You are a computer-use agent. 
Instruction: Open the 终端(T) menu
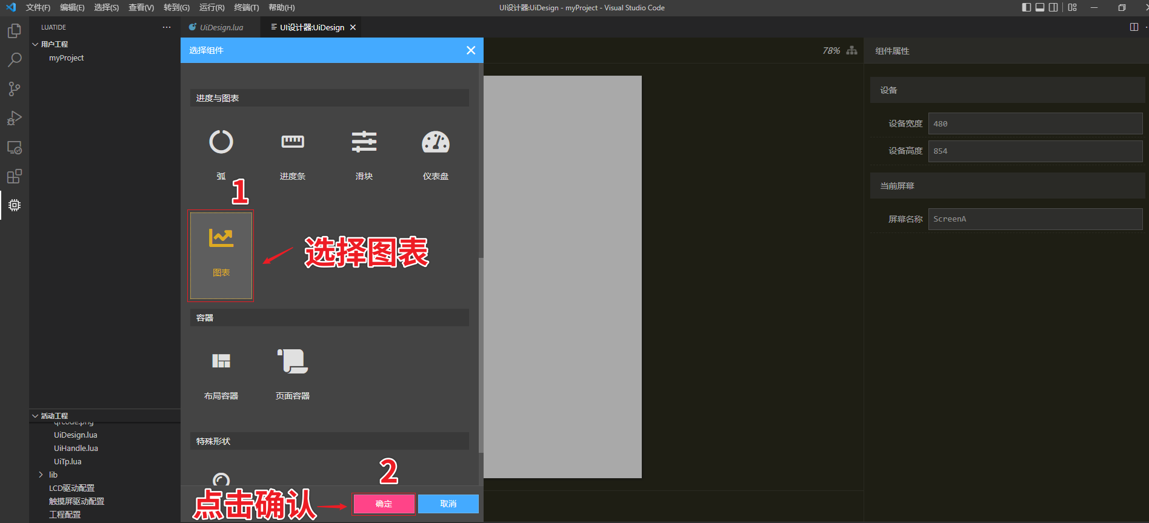(x=246, y=8)
